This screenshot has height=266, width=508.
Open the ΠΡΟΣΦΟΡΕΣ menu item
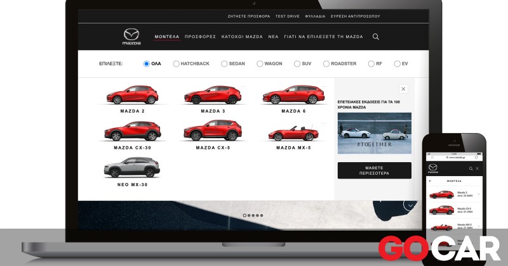pos(200,37)
